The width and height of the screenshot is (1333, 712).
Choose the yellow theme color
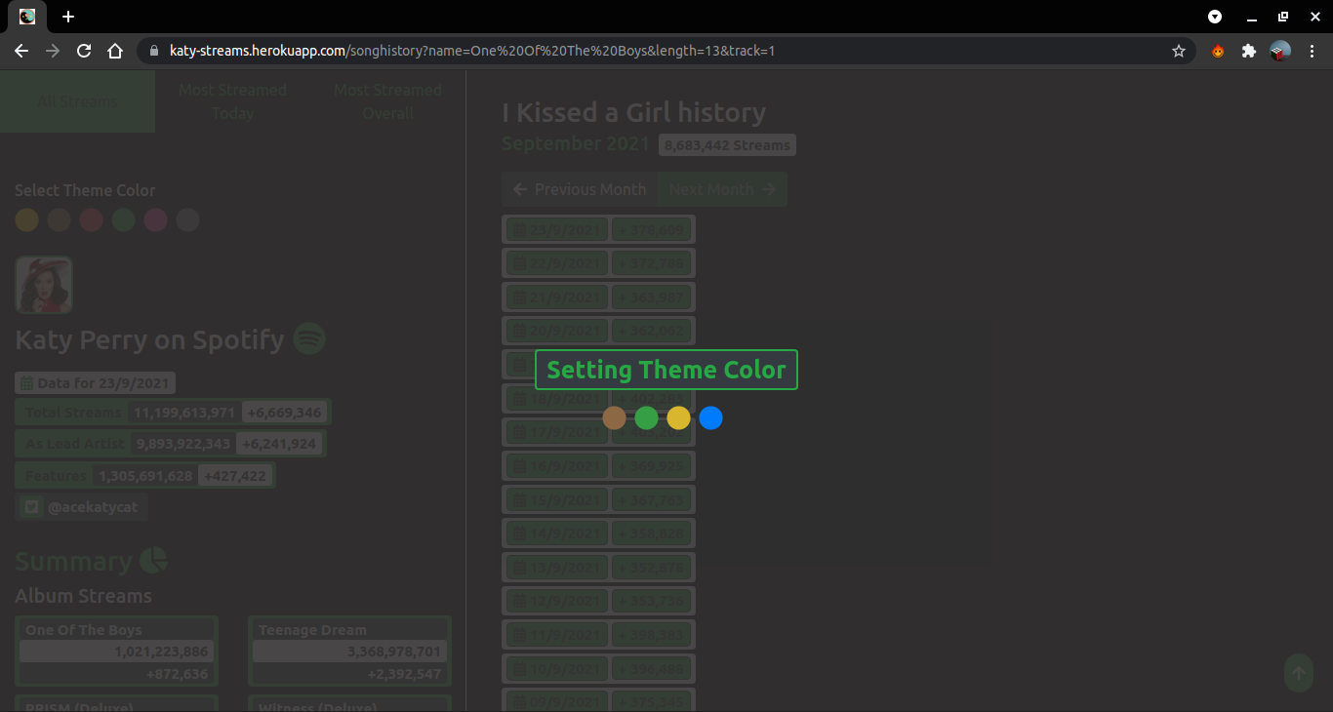pos(27,219)
